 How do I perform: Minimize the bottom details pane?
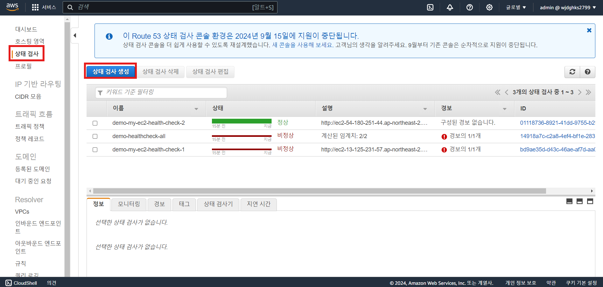coord(570,201)
